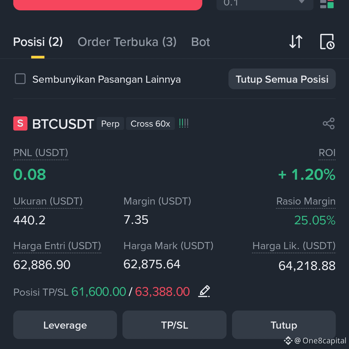This screenshot has height=349, width=349.
Task: Open the order book layout icon
Action: 327,4
